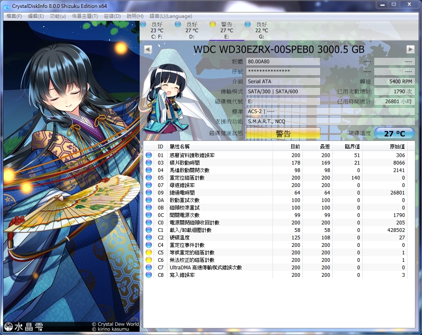Click the 1790 次 power on count field
Screen dimensions: 422x335
395,91
